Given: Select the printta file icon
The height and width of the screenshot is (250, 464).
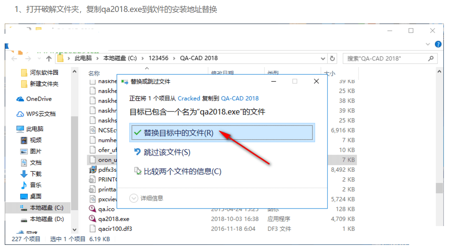Looking at the screenshot, I should (92, 189).
